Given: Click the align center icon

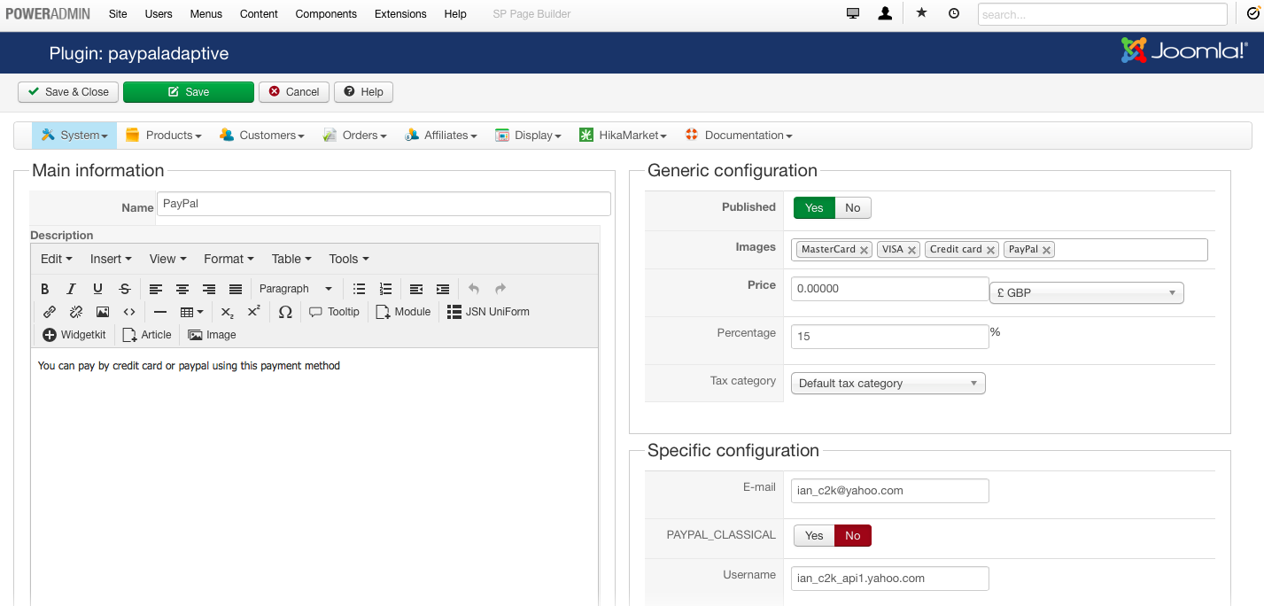Looking at the screenshot, I should [x=182, y=289].
